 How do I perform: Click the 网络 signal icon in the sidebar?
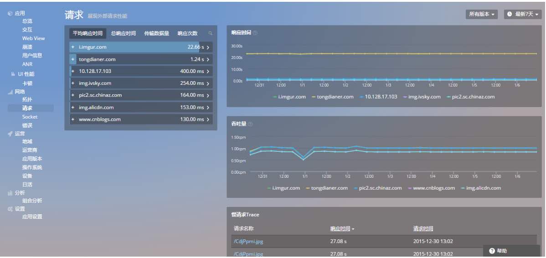[x=10, y=92]
